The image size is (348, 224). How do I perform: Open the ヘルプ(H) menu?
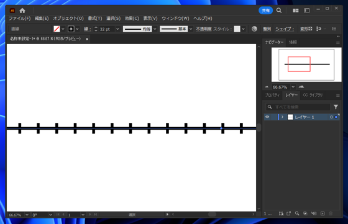click(x=203, y=19)
